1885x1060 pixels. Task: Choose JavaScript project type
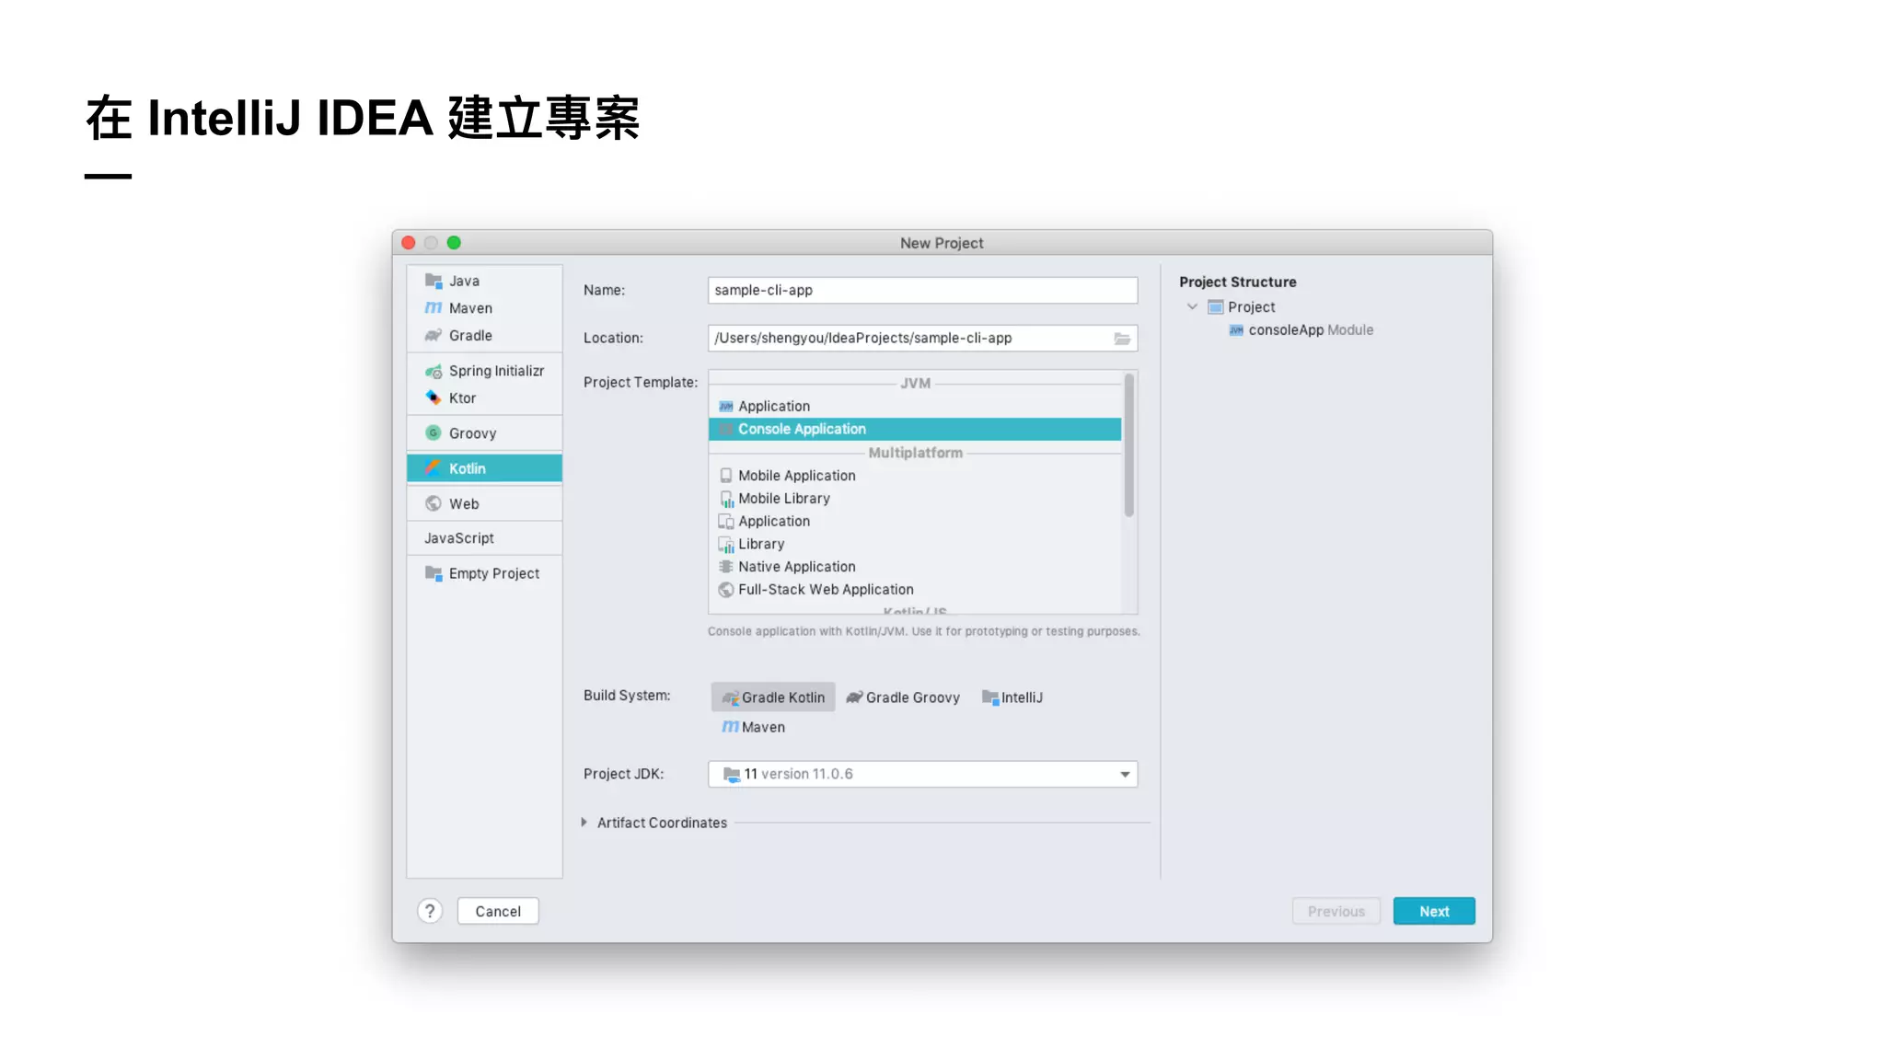[484, 538]
